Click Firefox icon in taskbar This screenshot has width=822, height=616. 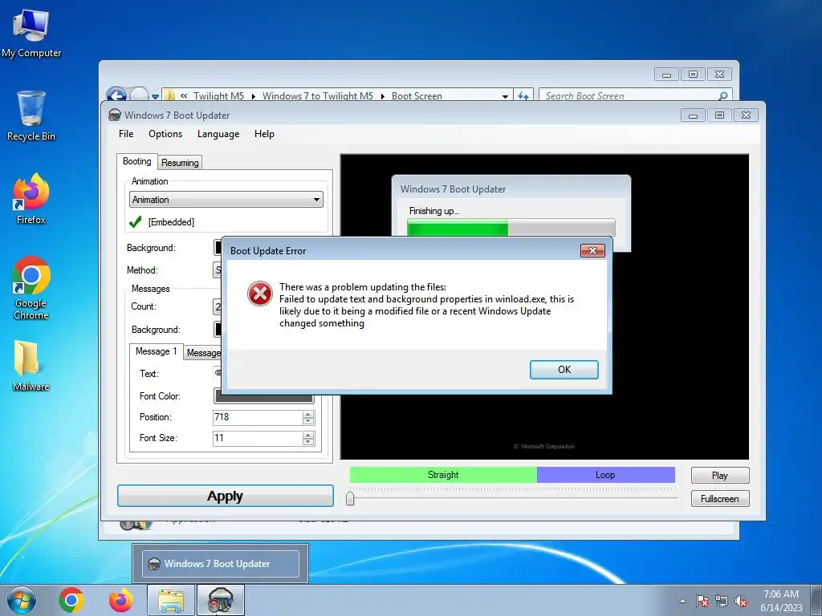pos(120,600)
